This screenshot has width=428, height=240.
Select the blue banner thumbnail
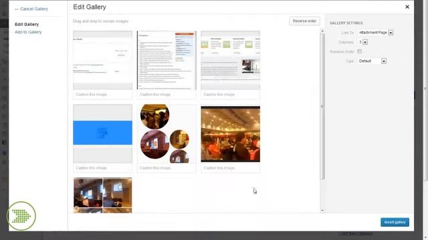pyautogui.click(x=102, y=133)
